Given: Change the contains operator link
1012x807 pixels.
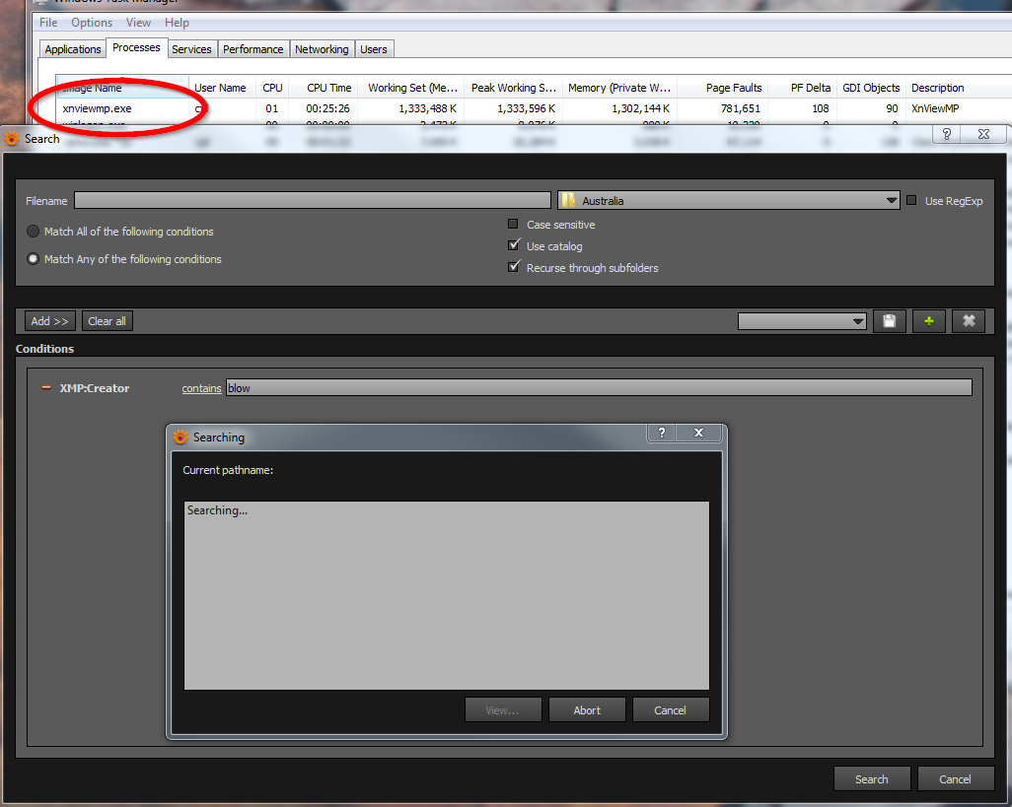Looking at the screenshot, I should point(201,388).
